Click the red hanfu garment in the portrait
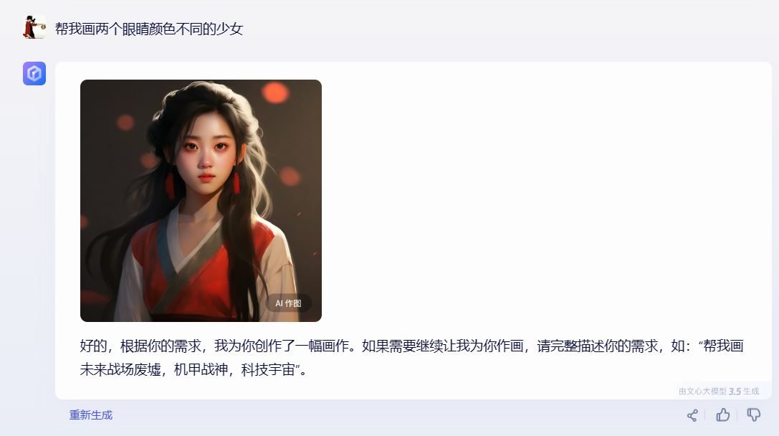The width and height of the screenshot is (779, 436). (x=204, y=268)
